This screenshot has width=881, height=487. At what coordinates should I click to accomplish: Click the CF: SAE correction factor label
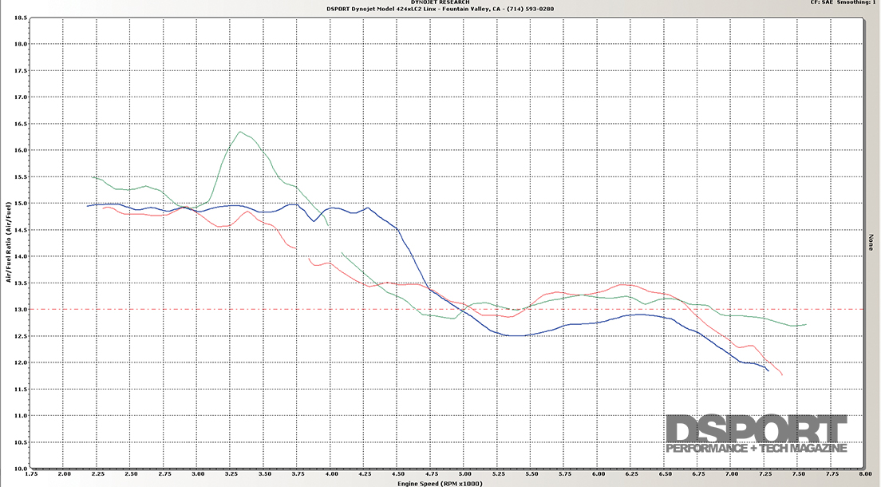823,3
